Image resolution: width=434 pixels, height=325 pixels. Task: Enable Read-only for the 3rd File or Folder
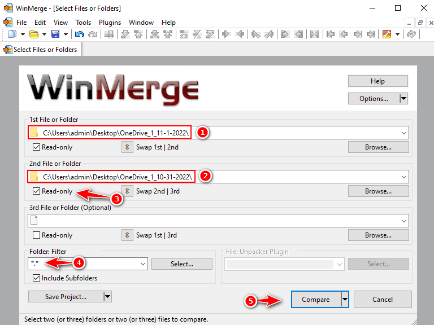click(36, 235)
